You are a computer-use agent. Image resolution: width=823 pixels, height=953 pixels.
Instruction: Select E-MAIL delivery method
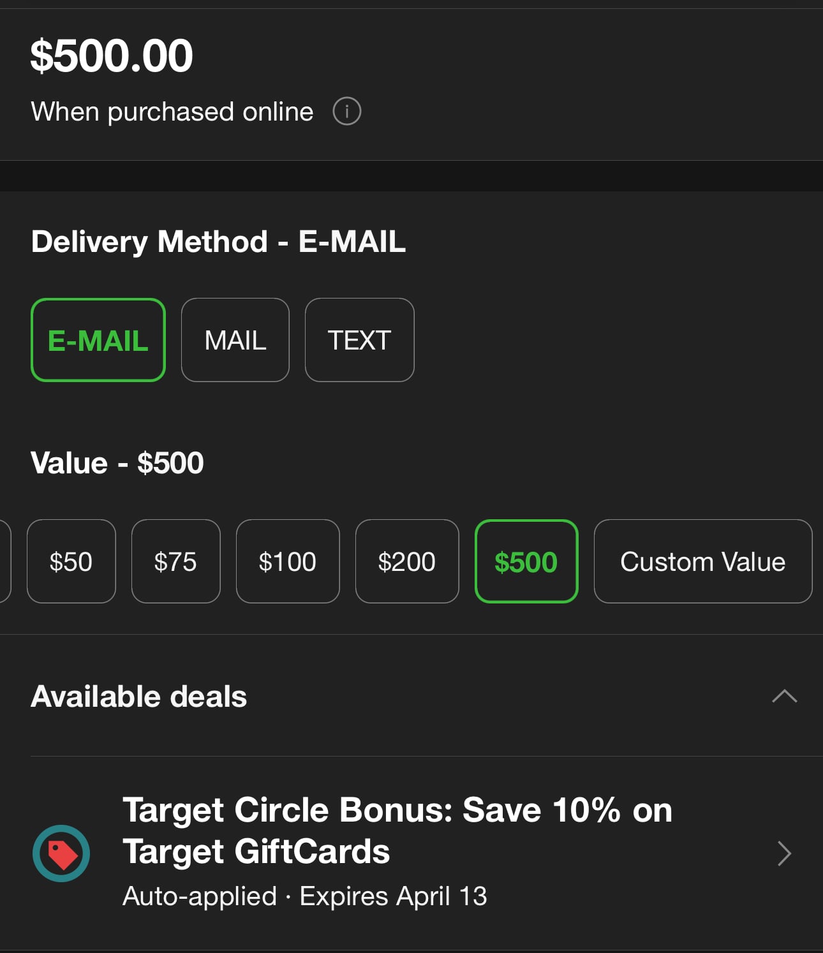[x=98, y=340]
